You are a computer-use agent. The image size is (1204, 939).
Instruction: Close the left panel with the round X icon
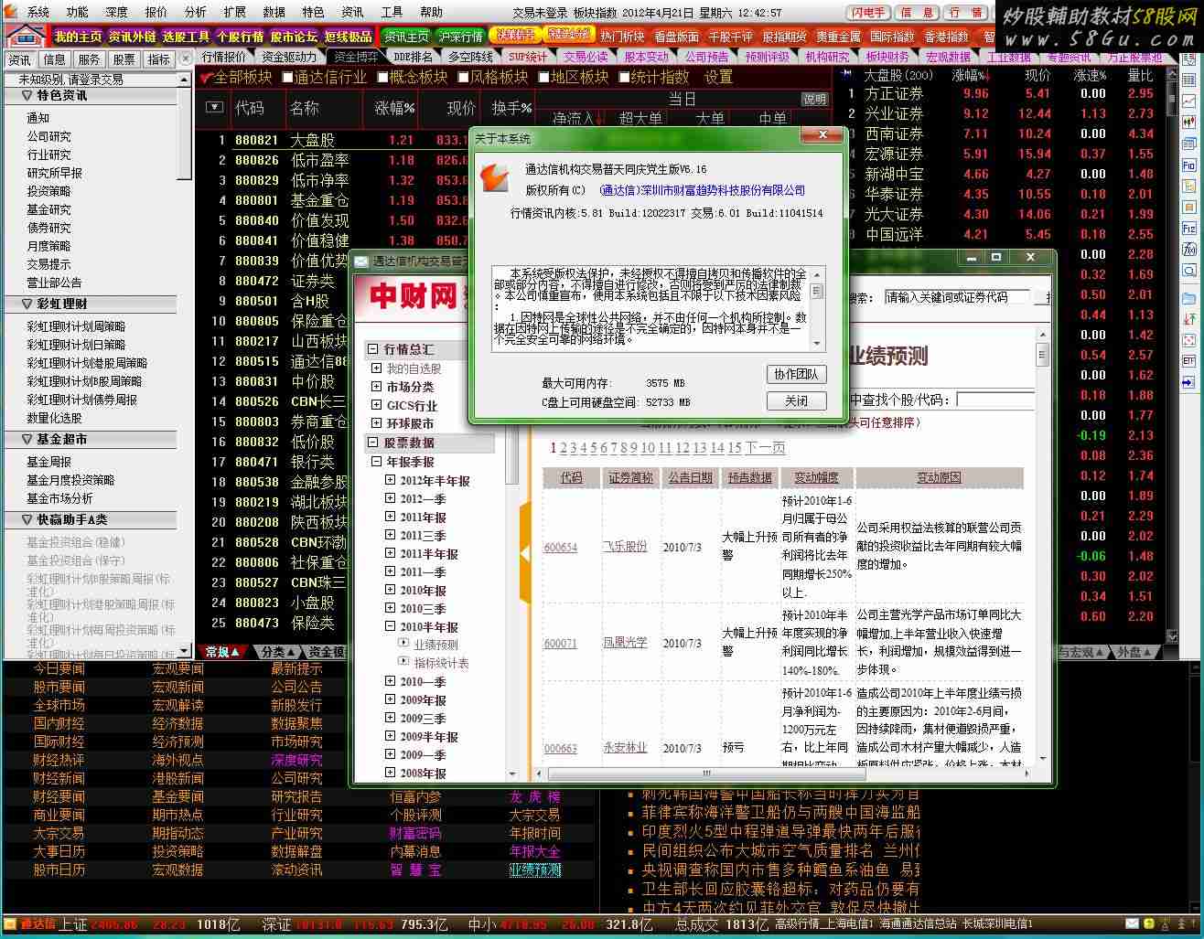[186, 59]
